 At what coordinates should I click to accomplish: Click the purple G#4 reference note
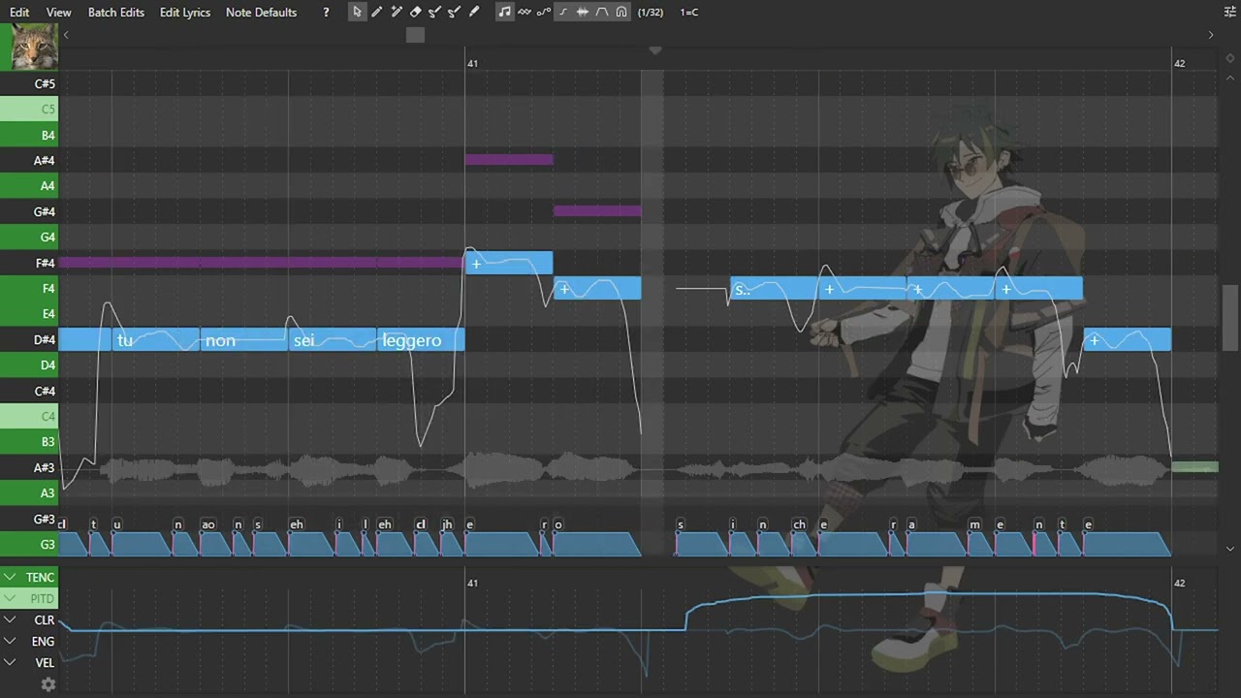coord(597,210)
